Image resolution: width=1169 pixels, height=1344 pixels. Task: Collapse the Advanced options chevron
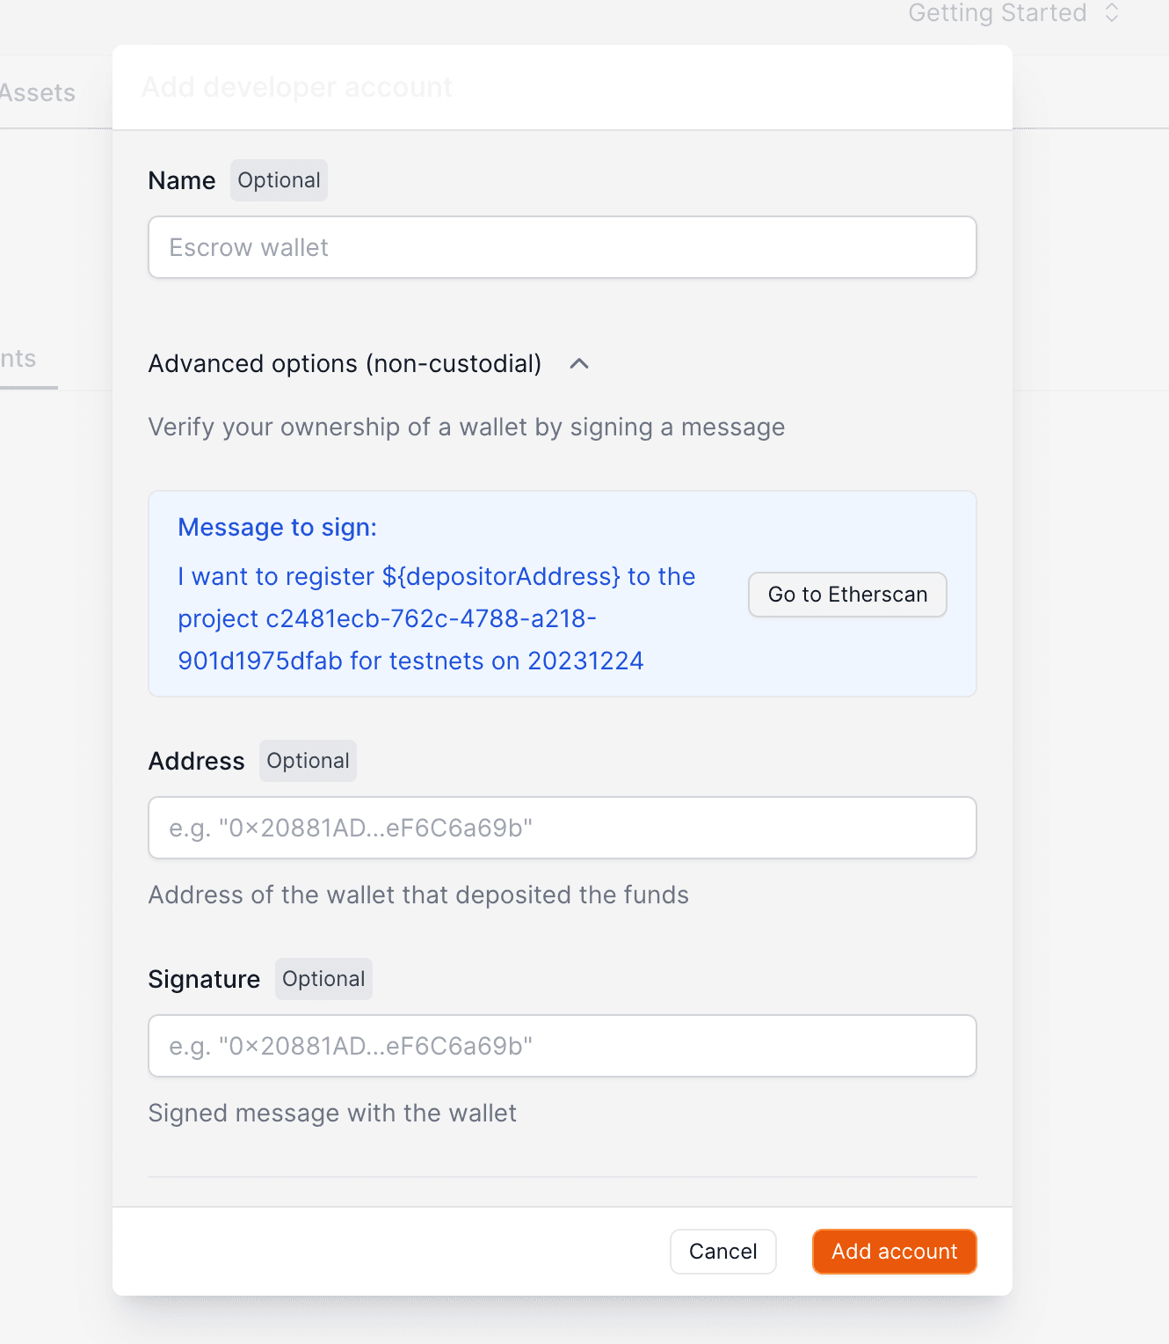pyautogui.click(x=579, y=363)
